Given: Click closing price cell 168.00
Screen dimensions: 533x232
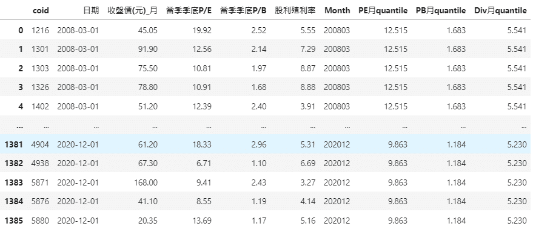Looking at the screenshot, I should tap(146, 182).
